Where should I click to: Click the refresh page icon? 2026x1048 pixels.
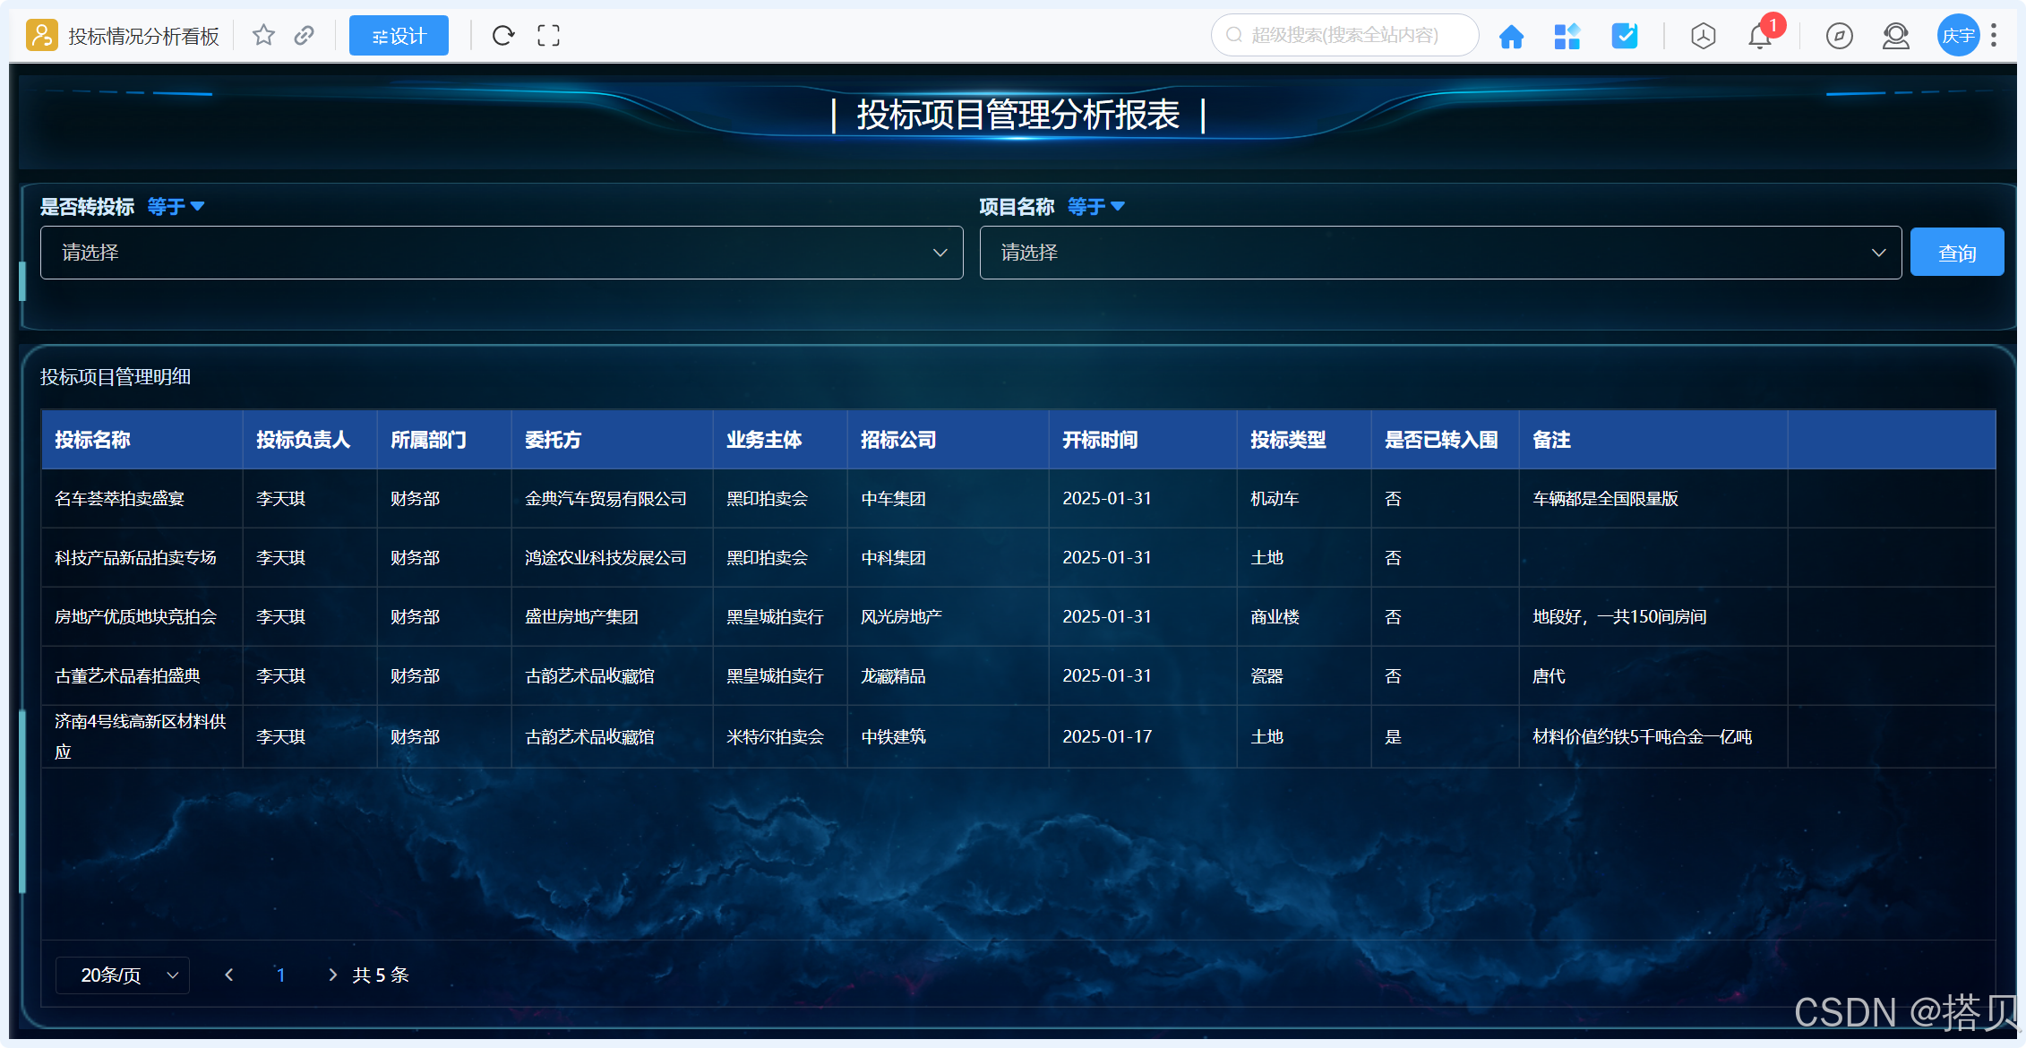[503, 35]
